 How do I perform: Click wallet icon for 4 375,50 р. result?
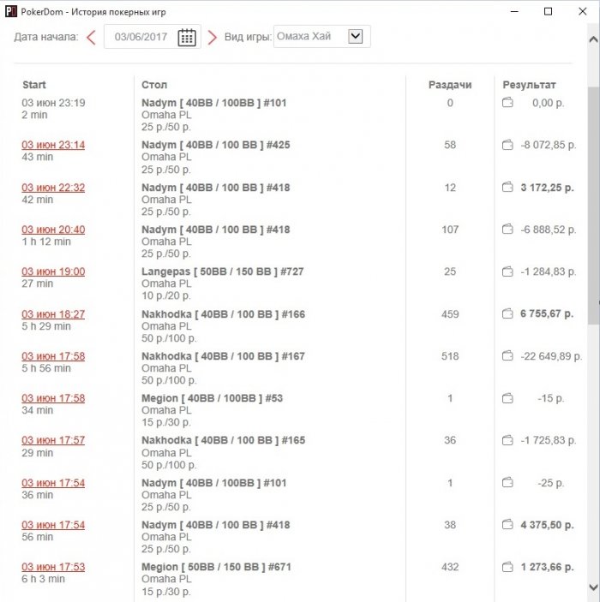coord(507,525)
